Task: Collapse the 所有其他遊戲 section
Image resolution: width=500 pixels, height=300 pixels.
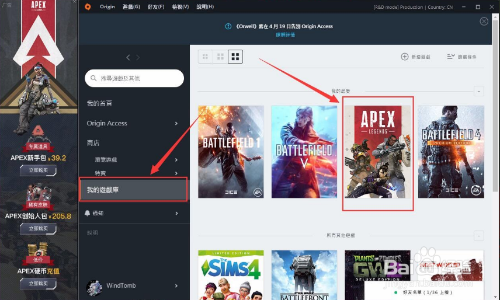Action: pyautogui.click(x=478, y=236)
